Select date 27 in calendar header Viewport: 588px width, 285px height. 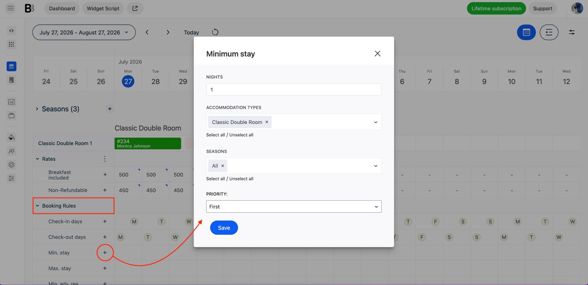pos(128,81)
